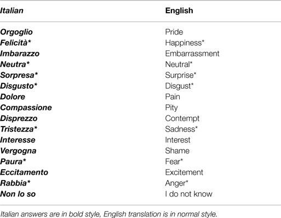
Task: Click the table footnote about bold style
Action: pyautogui.click(x=109, y=214)
